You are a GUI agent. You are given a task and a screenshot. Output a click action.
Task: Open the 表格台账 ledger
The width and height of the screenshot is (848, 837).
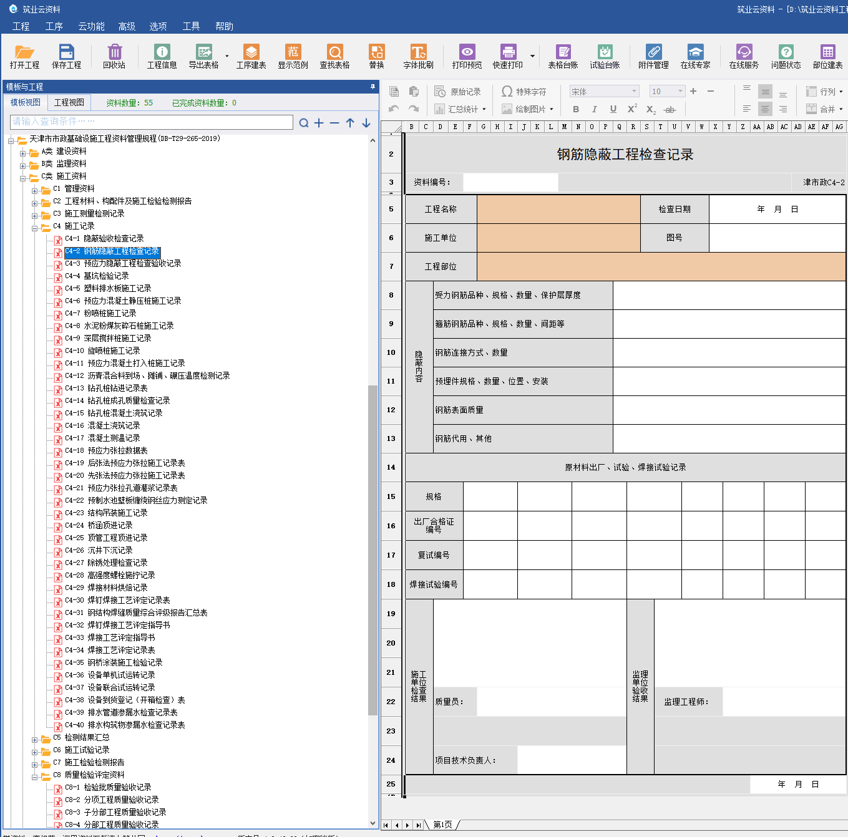point(563,56)
